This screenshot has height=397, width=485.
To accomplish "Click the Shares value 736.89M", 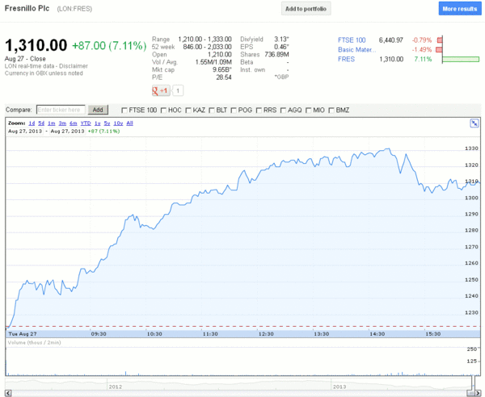I will point(276,55).
